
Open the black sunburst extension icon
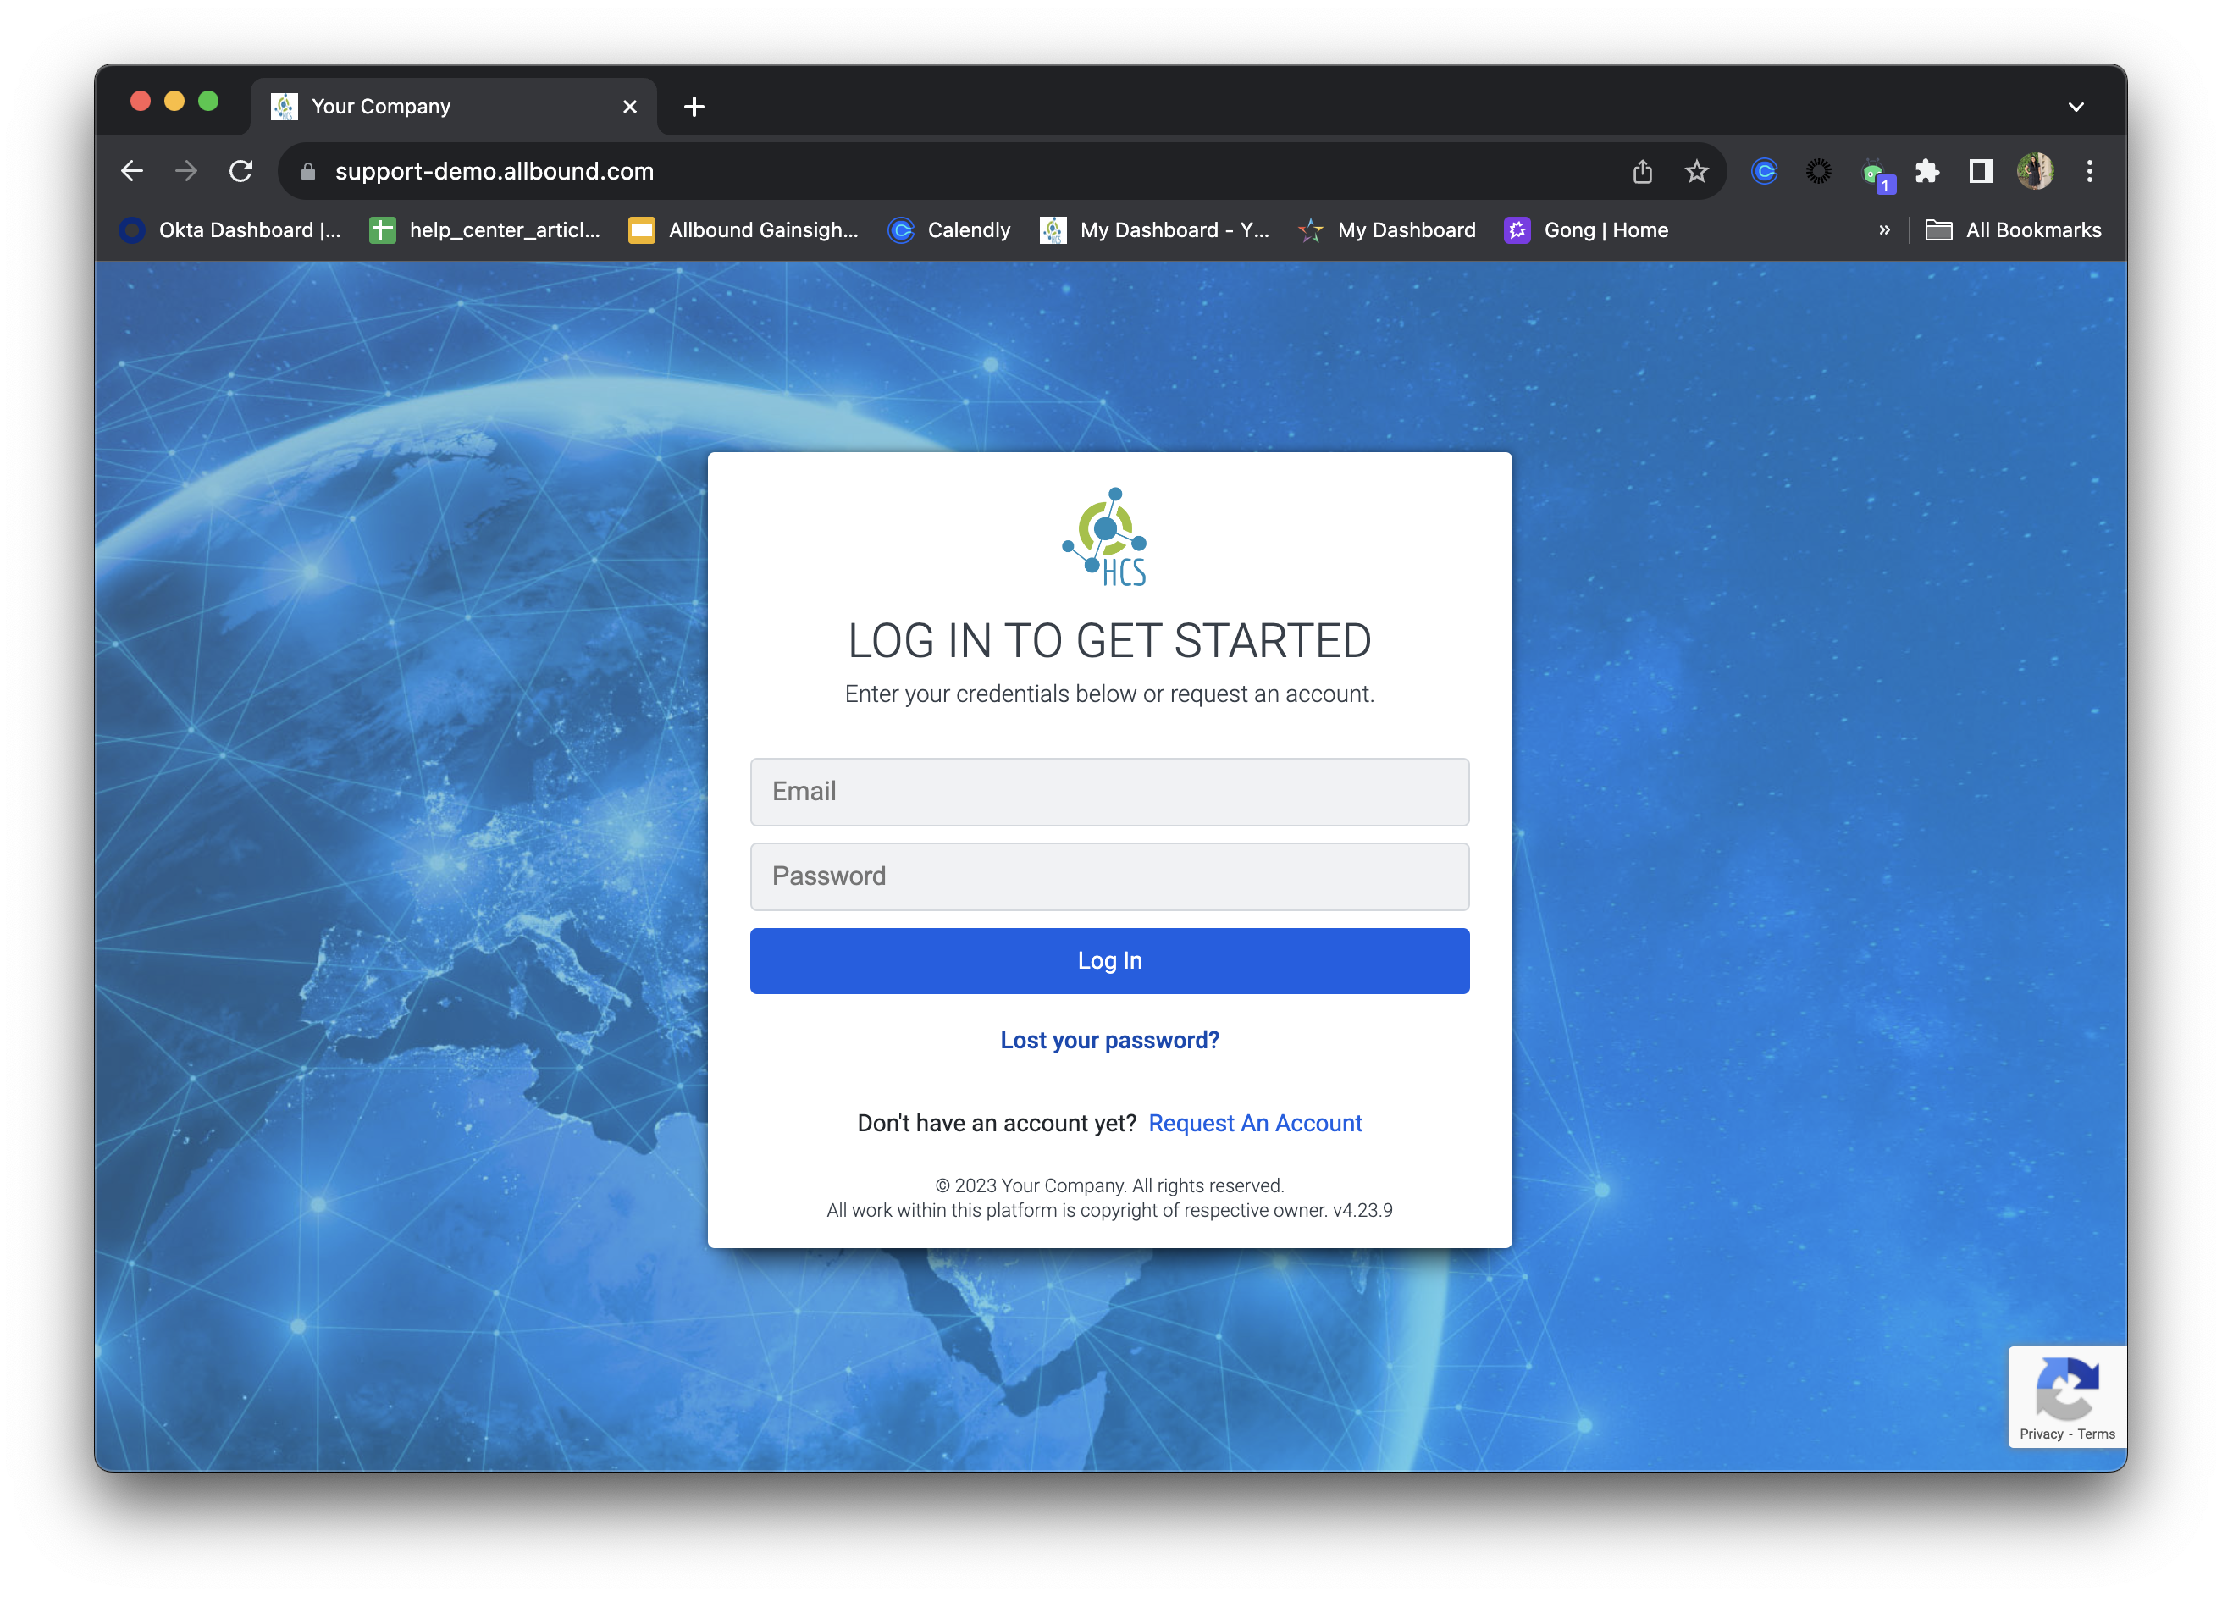(1818, 171)
